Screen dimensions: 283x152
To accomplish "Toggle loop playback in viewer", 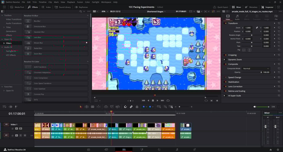I will pos(168,100).
